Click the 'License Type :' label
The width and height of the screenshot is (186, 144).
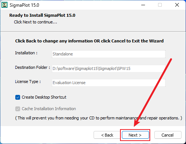[x=28, y=81]
